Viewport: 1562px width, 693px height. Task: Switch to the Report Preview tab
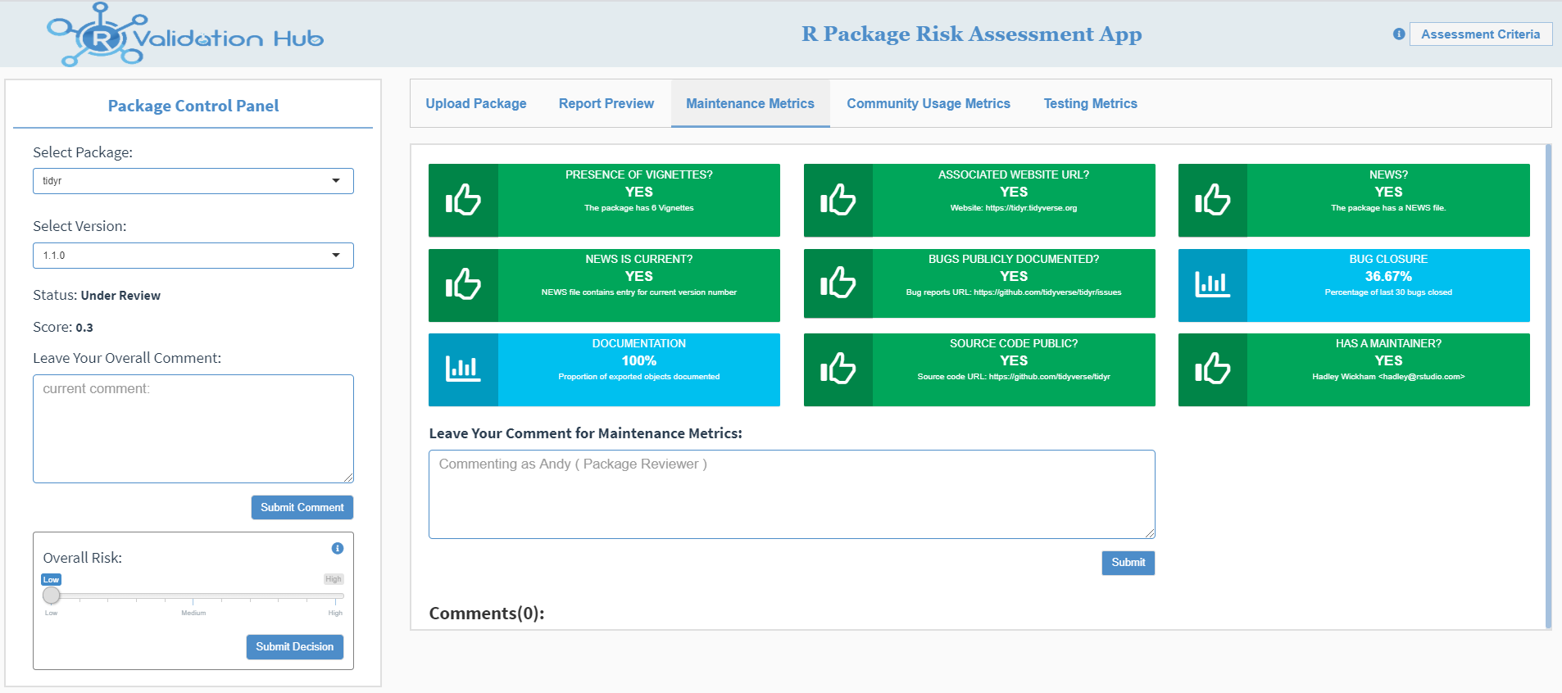[606, 103]
